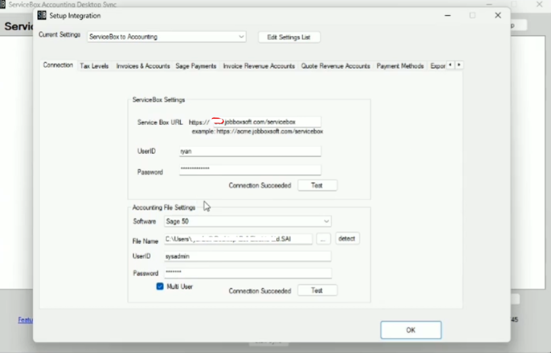Focus the ServiceBox UserID field containing ryan
This screenshot has width=551, height=353.
pos(250,151)
